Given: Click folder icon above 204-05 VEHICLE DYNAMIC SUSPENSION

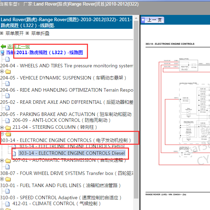Looking at the screenshot, I should pyautogui.click(x=8, y=72).
